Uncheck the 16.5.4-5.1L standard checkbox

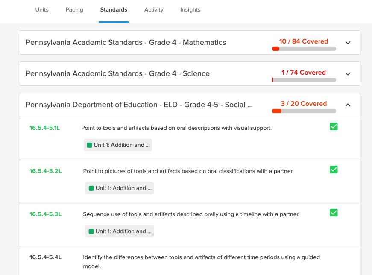334,126
